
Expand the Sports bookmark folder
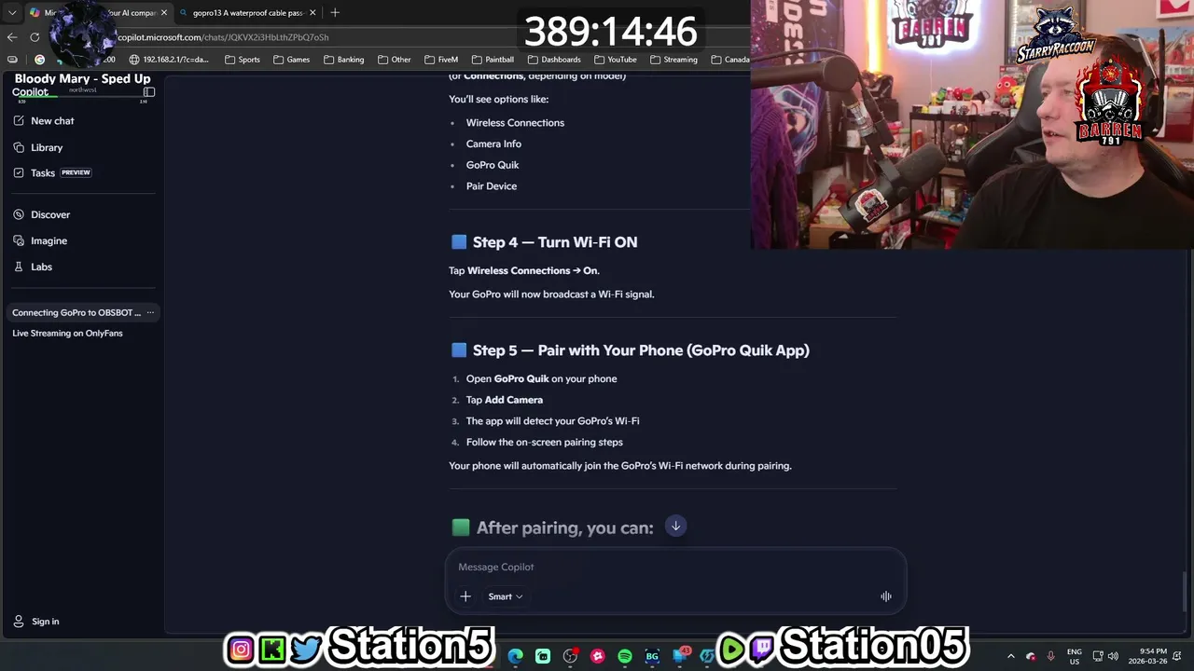[x=243, y=60]
